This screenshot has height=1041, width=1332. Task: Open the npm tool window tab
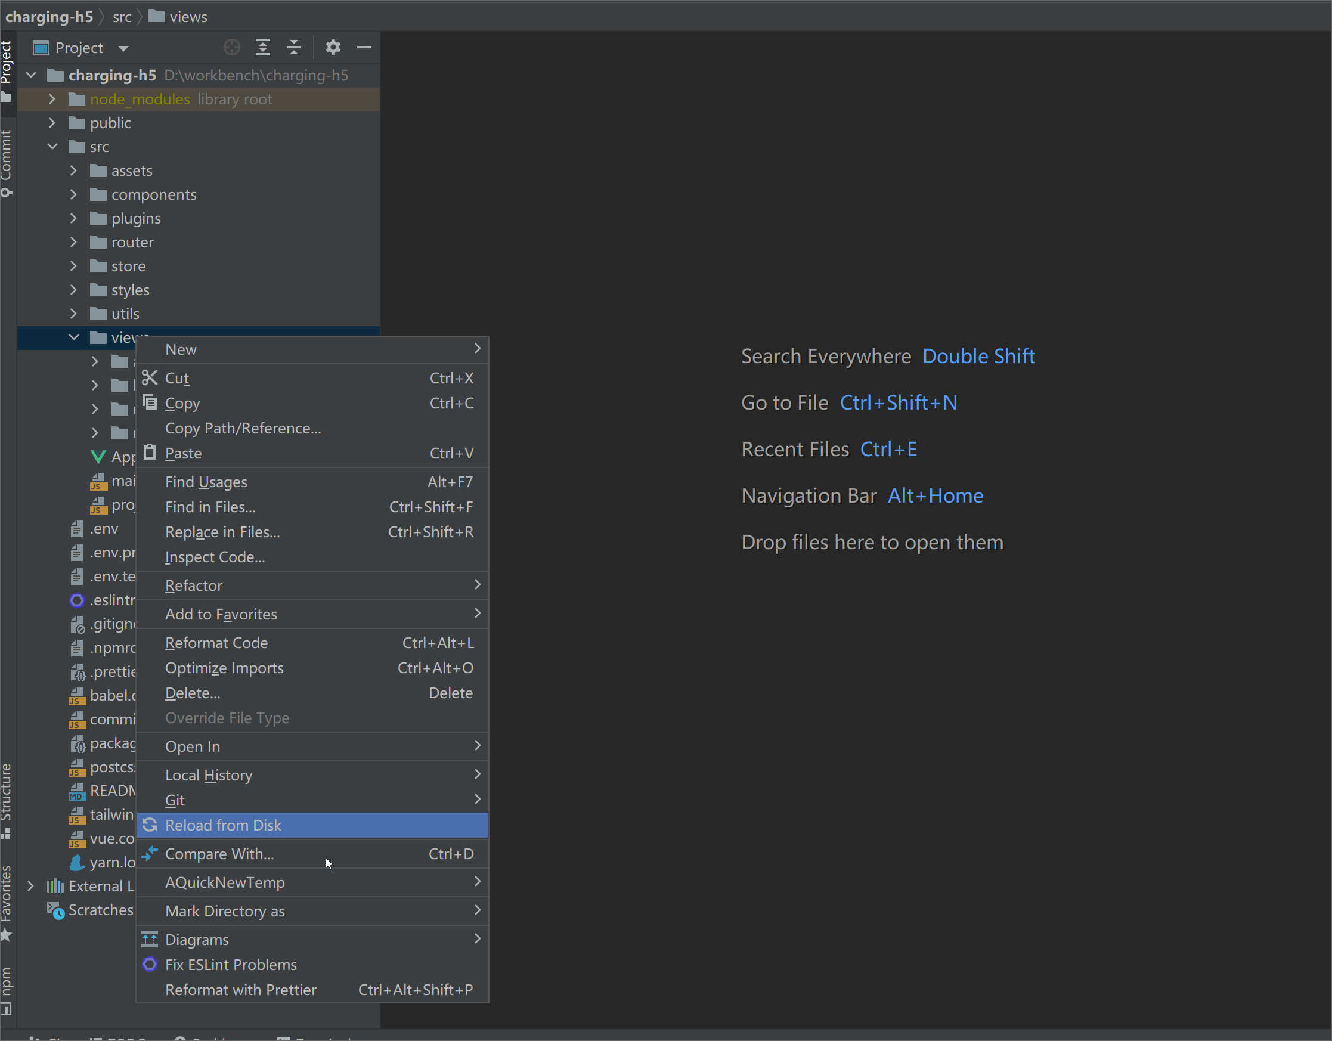click(x=7, y=991)
